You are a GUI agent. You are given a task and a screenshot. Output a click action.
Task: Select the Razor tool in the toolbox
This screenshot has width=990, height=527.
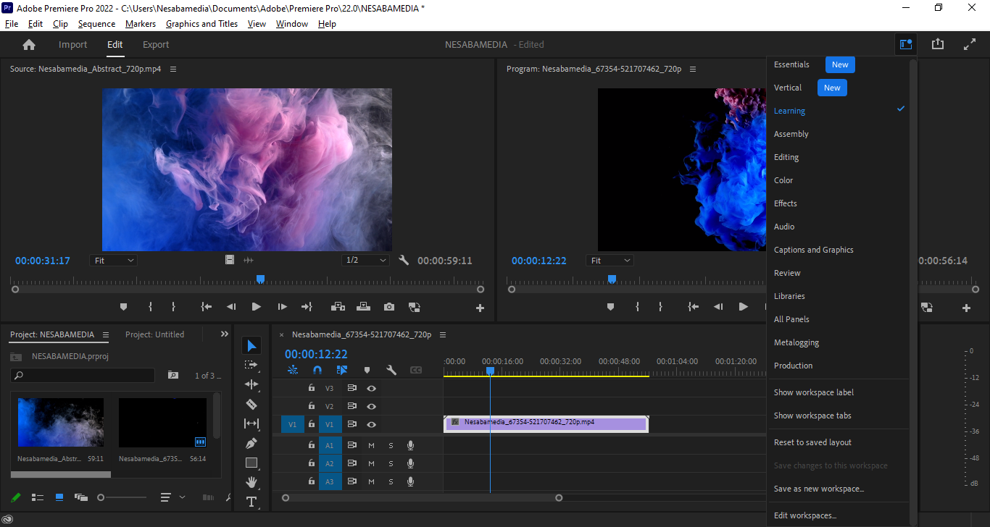pyautogui.click(x=251, y=404)
